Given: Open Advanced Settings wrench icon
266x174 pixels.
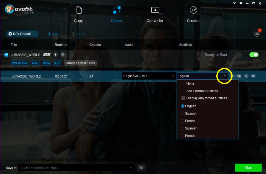Looking at the screenshot, I should [239, 76].
